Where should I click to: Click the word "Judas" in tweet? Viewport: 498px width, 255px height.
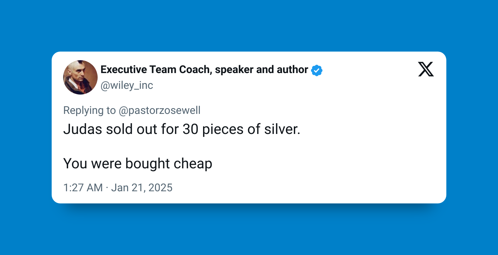(83, 129)
